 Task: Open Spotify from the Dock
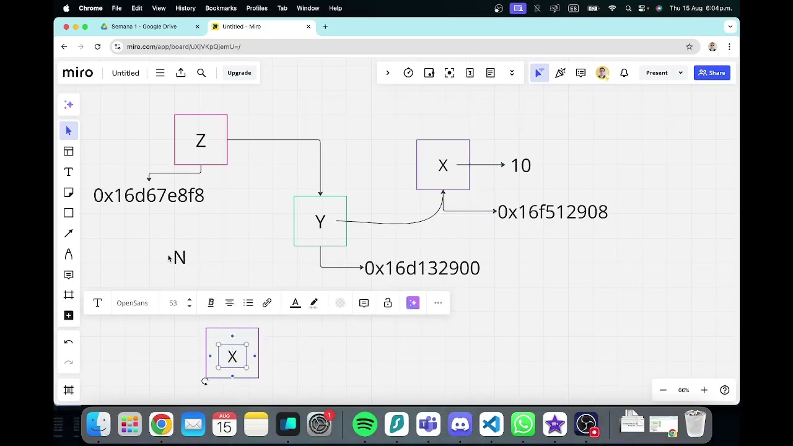coord(365,424)
